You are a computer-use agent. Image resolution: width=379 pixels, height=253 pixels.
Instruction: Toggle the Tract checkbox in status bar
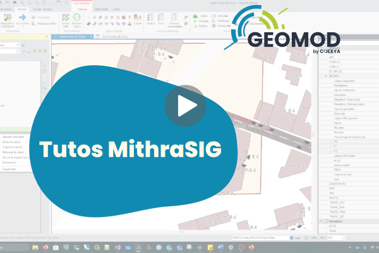tap(291, 238)
